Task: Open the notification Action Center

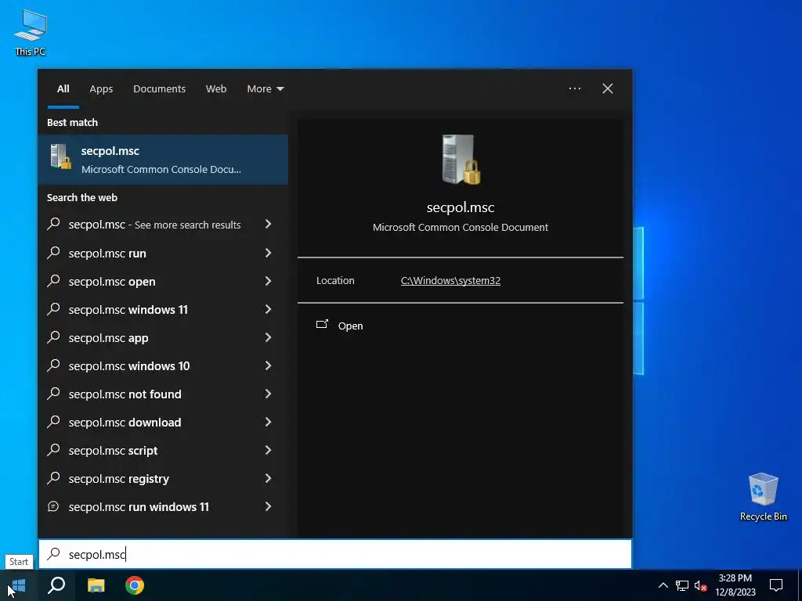Action: 776,585
